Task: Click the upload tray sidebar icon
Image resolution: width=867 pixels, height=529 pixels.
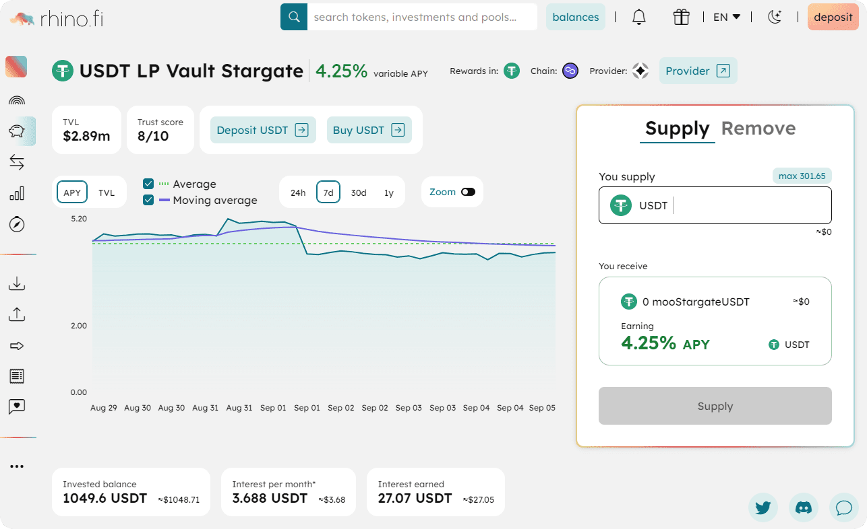Action: [17, 314]
